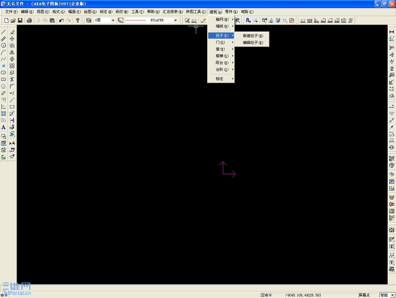This screenshot has width=396, height=298.
Task: Open the 幅面(P) menu
Action: coord(75,12)
